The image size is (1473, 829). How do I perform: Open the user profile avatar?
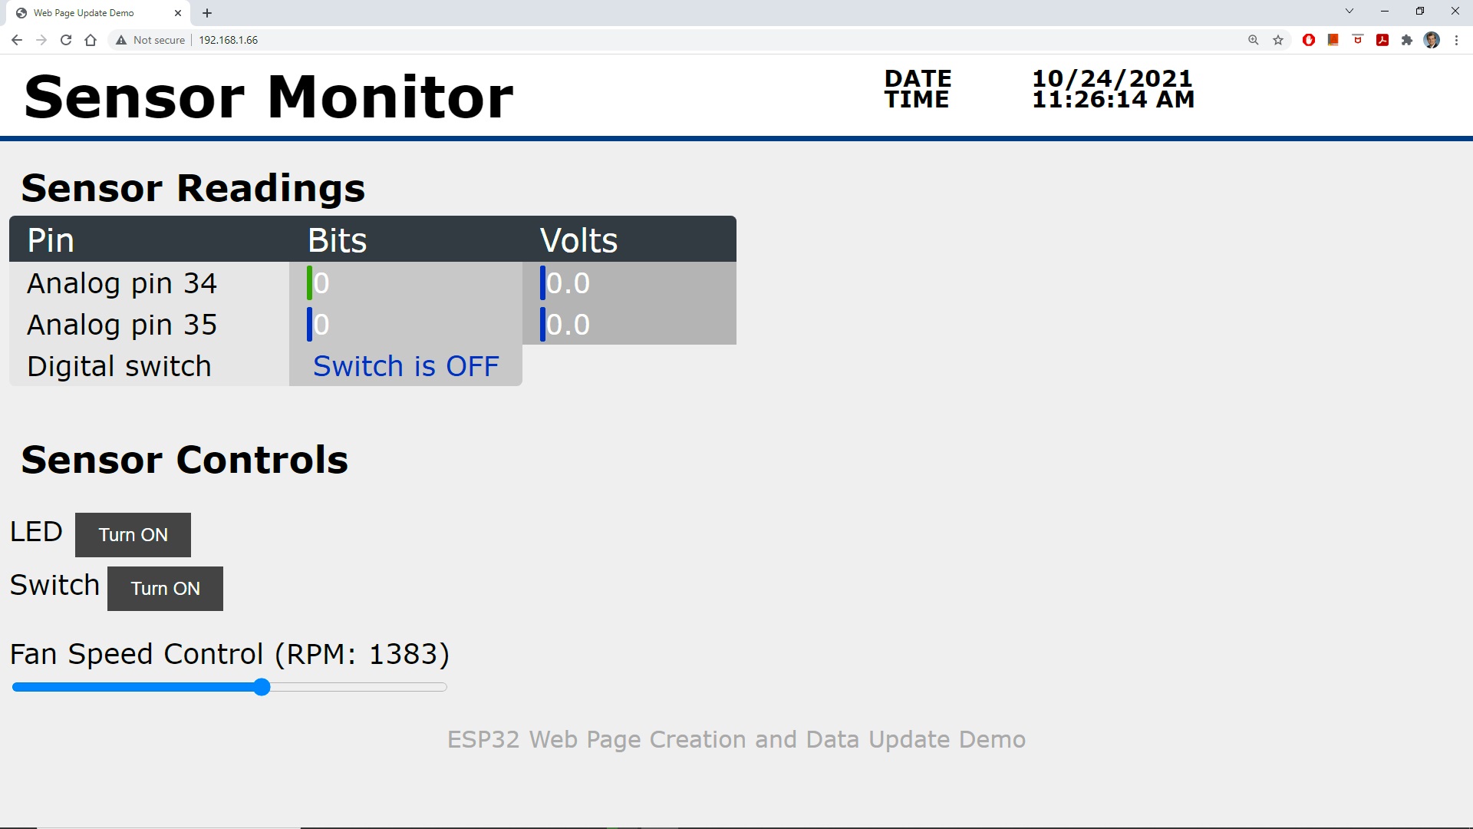tap(1432, 40)
